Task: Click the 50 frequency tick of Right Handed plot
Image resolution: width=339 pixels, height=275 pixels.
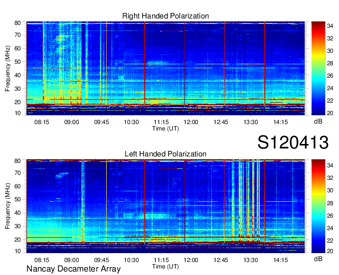Action: click(x=17, y=62)
